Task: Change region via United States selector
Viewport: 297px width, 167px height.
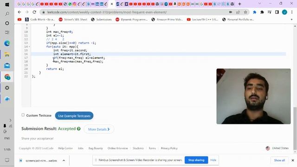Action: pyautogui.click(x=277, y=148)
